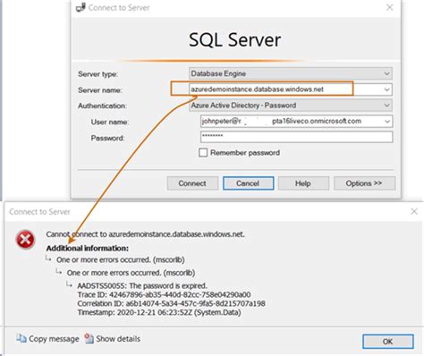
Task: Click the red error X icon
Action: (x=25, y=240)
